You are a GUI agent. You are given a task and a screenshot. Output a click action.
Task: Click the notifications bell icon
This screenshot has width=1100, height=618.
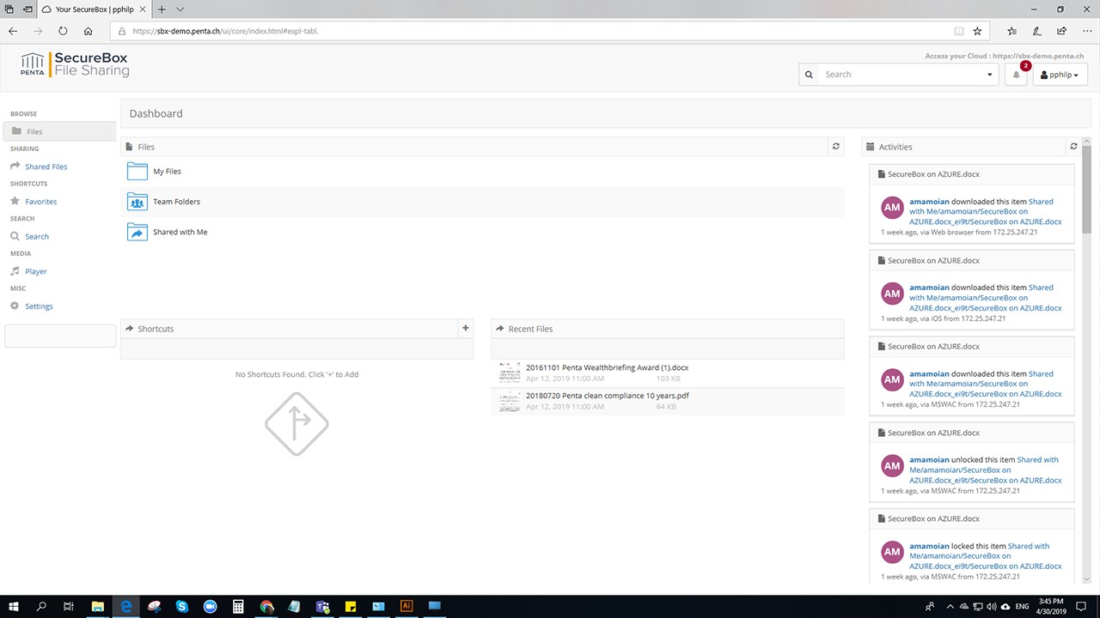1017,75
